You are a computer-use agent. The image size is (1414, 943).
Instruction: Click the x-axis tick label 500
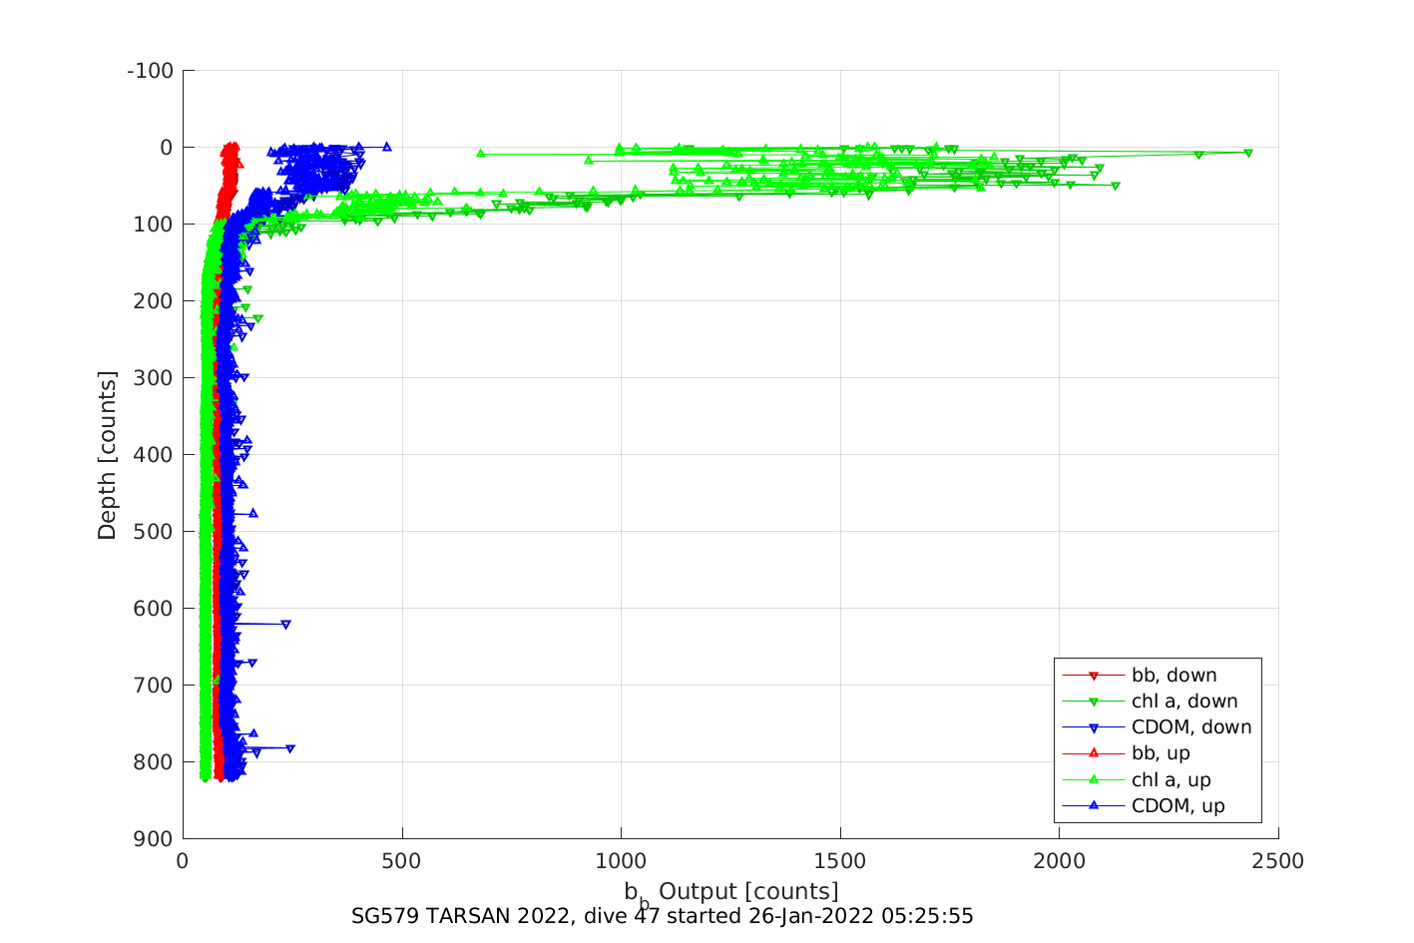(401, 861)
